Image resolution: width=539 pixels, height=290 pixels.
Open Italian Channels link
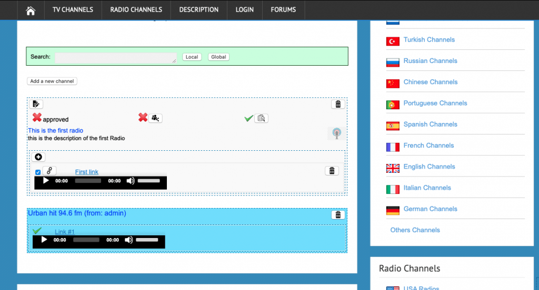click(x=427, y=188)
